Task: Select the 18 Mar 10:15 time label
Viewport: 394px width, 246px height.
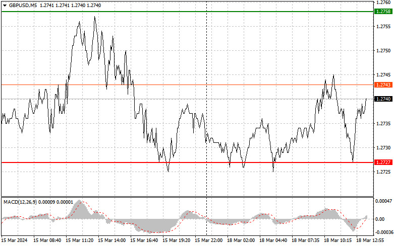Action: coord(337,240)
